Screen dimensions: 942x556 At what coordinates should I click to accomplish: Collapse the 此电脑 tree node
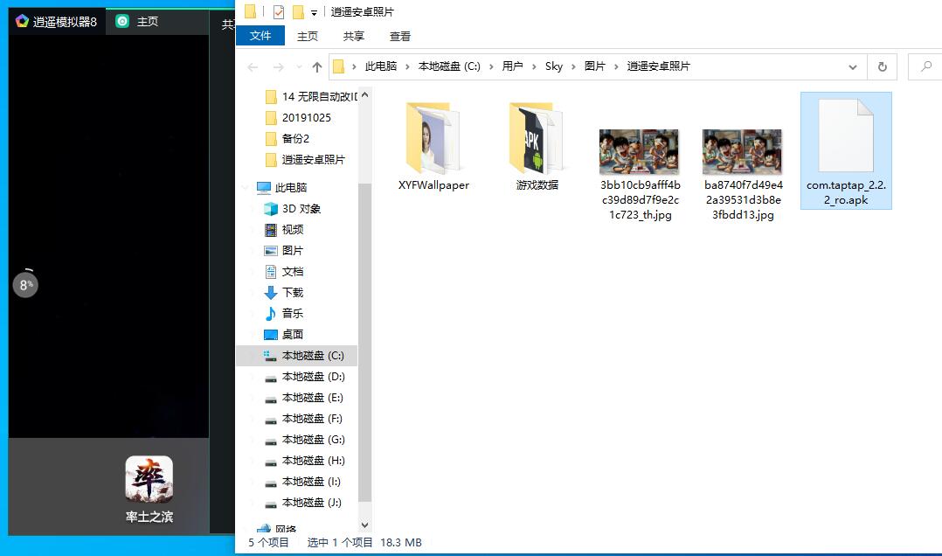coord(248,188)
